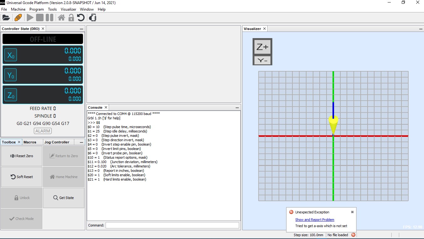Focus the Command input field
424x239 pixels.
[x=172, y=225]
